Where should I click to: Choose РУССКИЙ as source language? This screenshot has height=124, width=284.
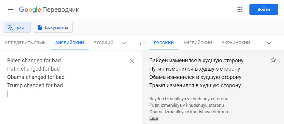[103, 43]
